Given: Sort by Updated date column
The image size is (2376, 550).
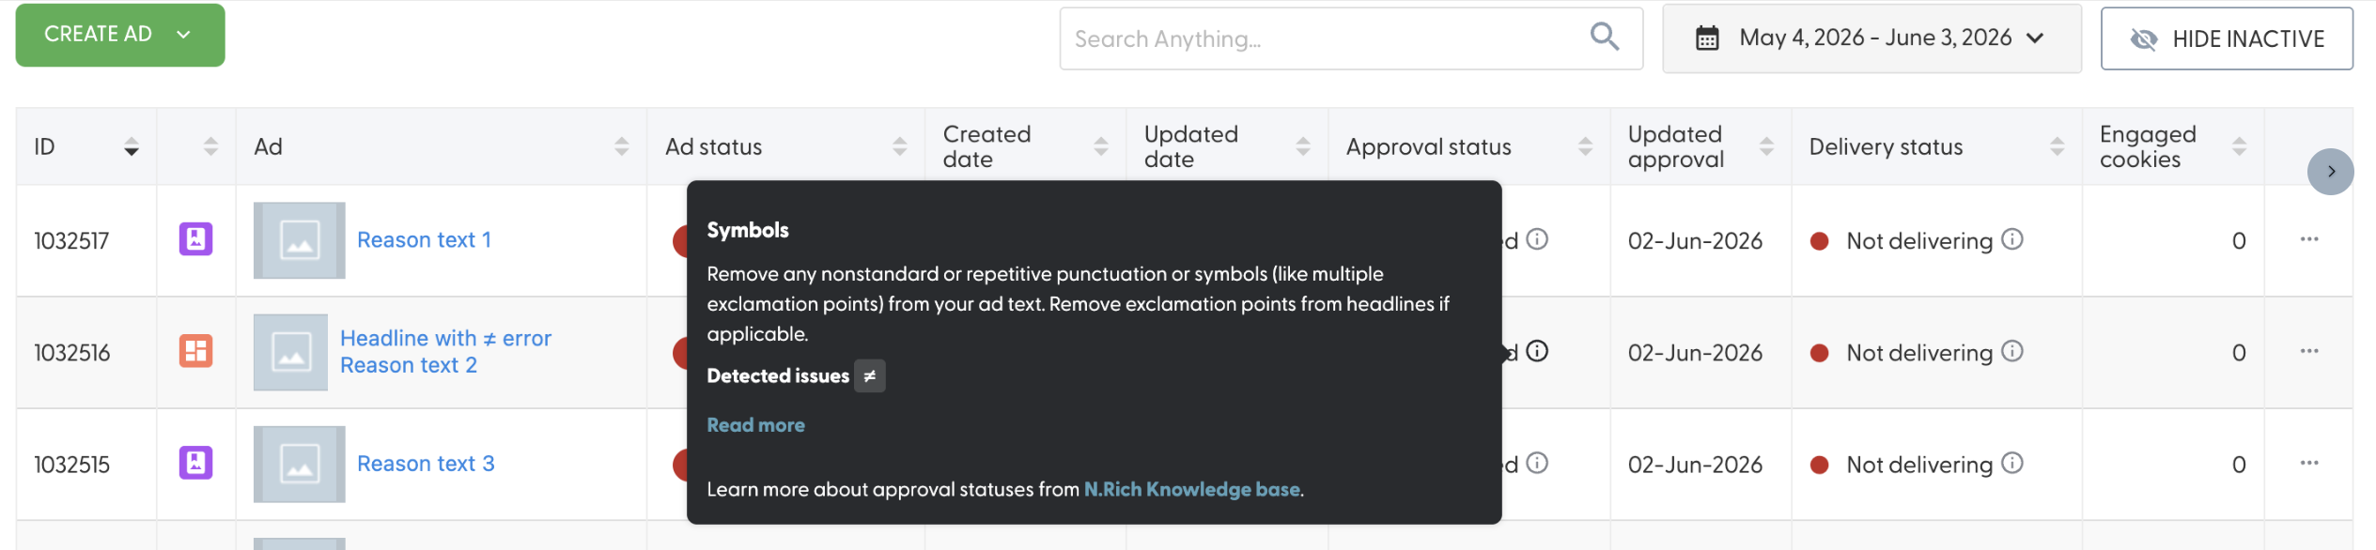Looking at the screenshot, I should (1303, 147).
